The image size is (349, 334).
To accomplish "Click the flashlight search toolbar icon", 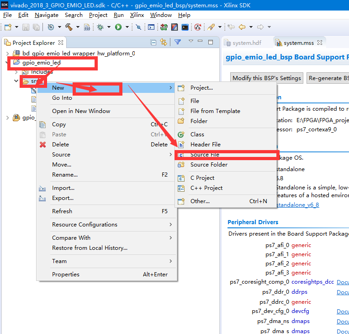I will [211, 27].
